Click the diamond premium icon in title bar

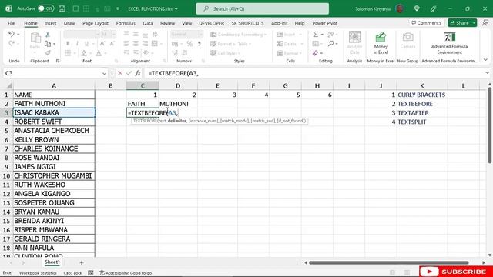[417, 8]
